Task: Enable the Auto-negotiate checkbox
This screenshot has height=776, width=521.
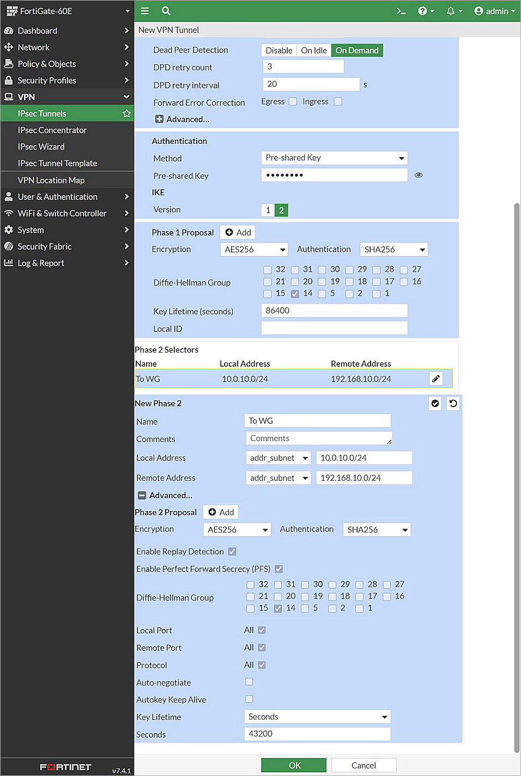Action: (249, 682)
